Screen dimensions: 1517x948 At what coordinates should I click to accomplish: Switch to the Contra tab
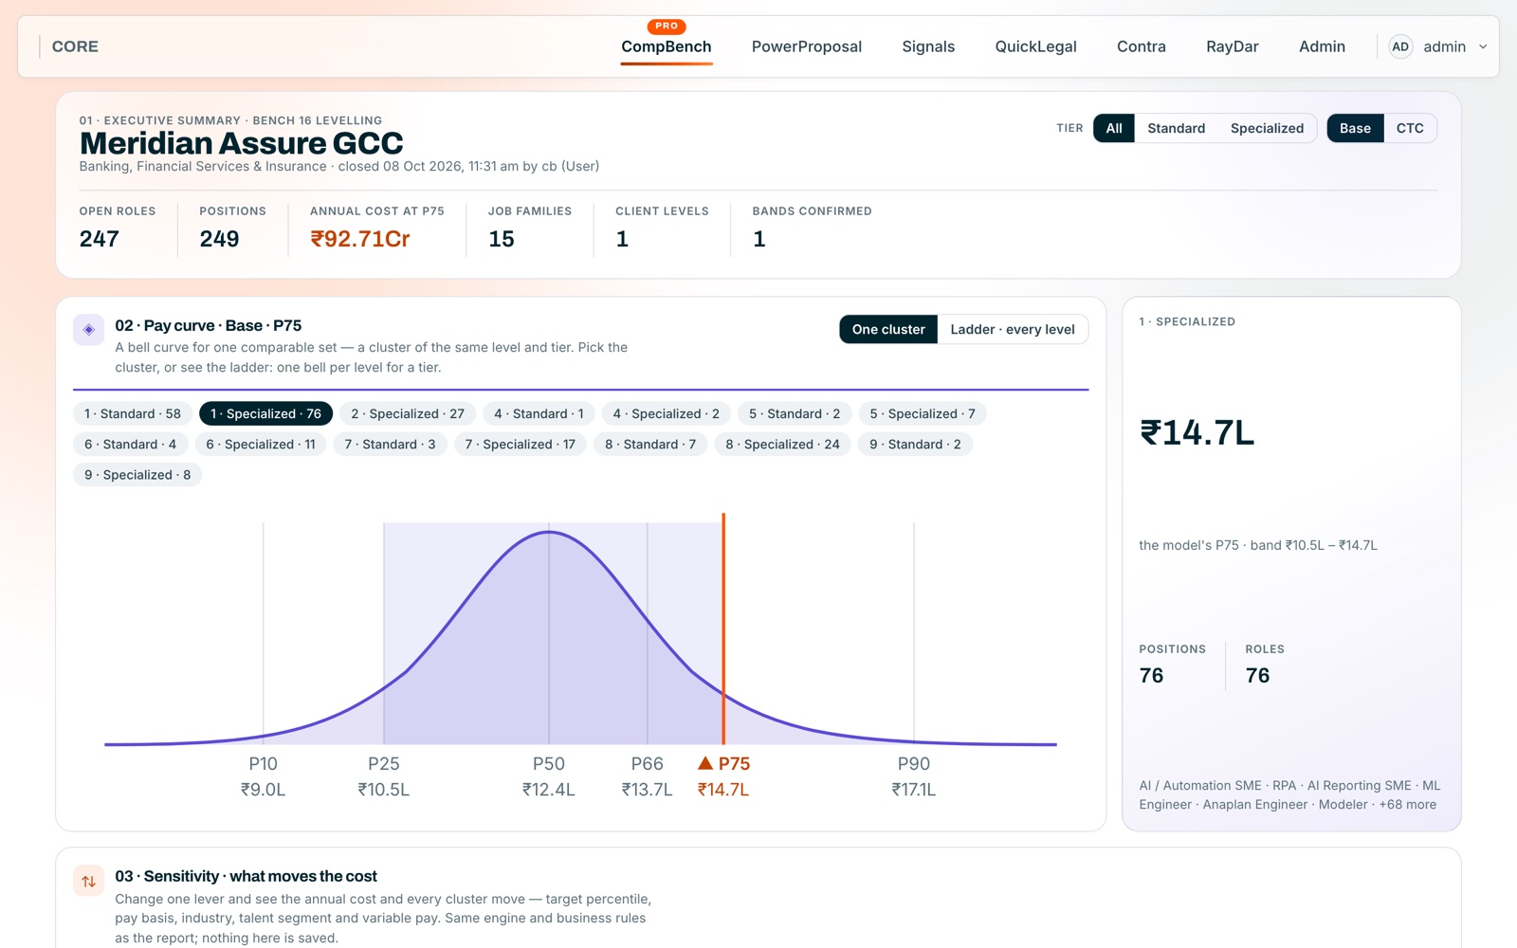point(1142,46)
